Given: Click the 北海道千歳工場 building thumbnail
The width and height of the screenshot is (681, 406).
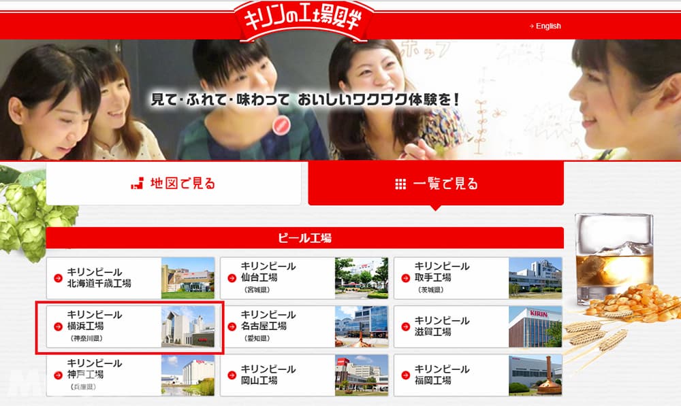Looking at the screenshot, I should click(x=188, y=278).
